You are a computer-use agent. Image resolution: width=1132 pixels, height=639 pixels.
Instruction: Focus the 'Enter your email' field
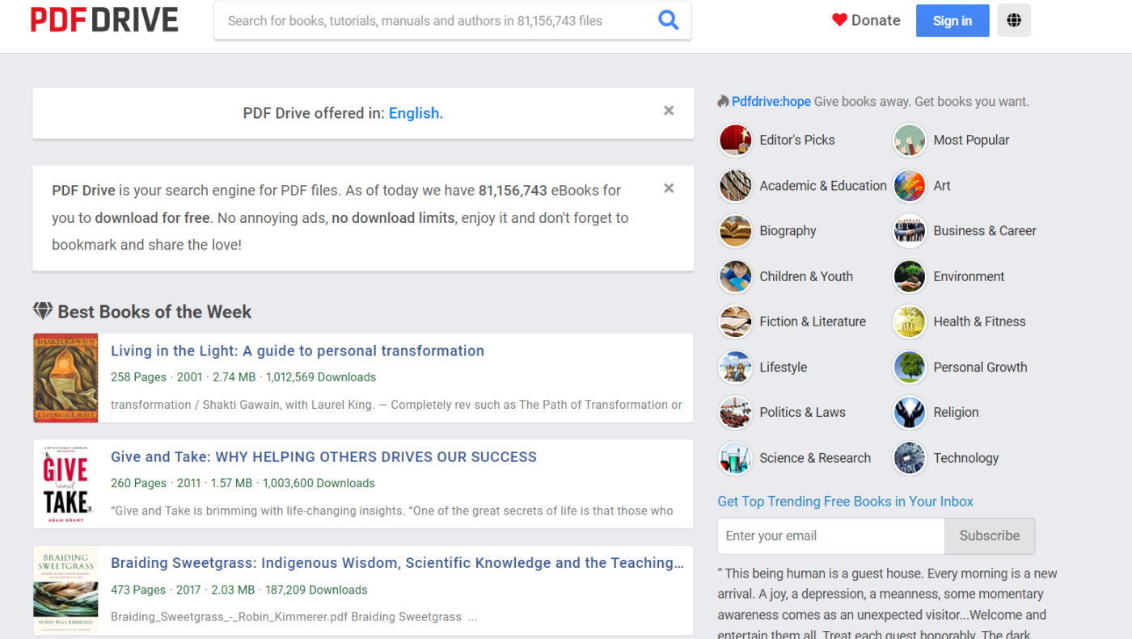pos(831,536)
